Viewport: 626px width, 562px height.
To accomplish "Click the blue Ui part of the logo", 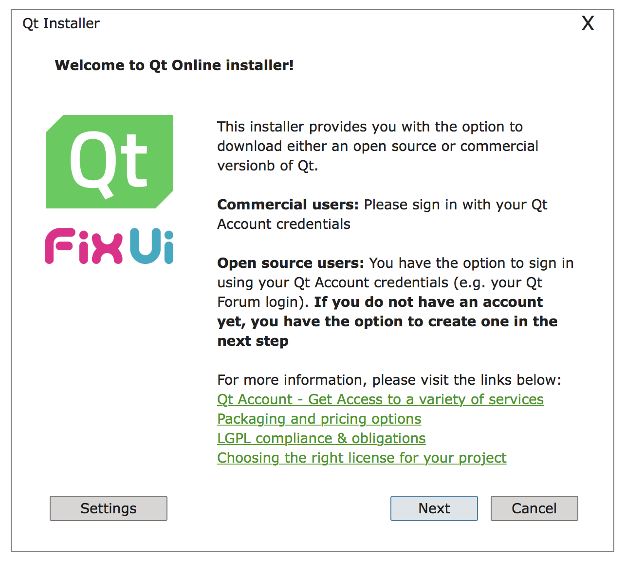I will (152, 246).
